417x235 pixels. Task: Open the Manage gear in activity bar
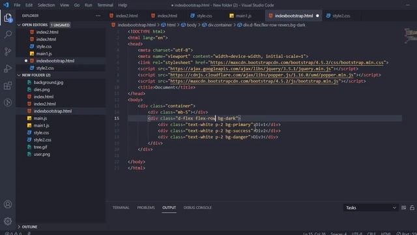click(x=8, y=221)
